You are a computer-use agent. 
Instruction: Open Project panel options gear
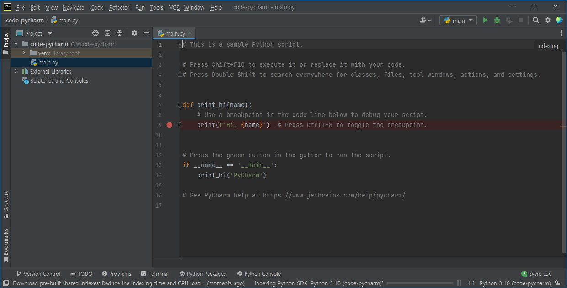click(x=134, y=33)
